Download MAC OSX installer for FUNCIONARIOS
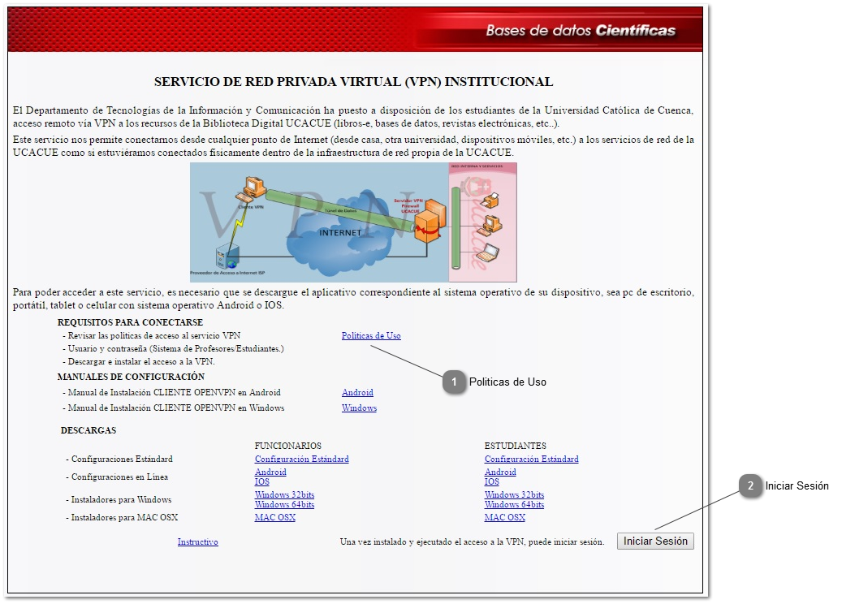This screenshot has width=842, height=604. (274, 517)
